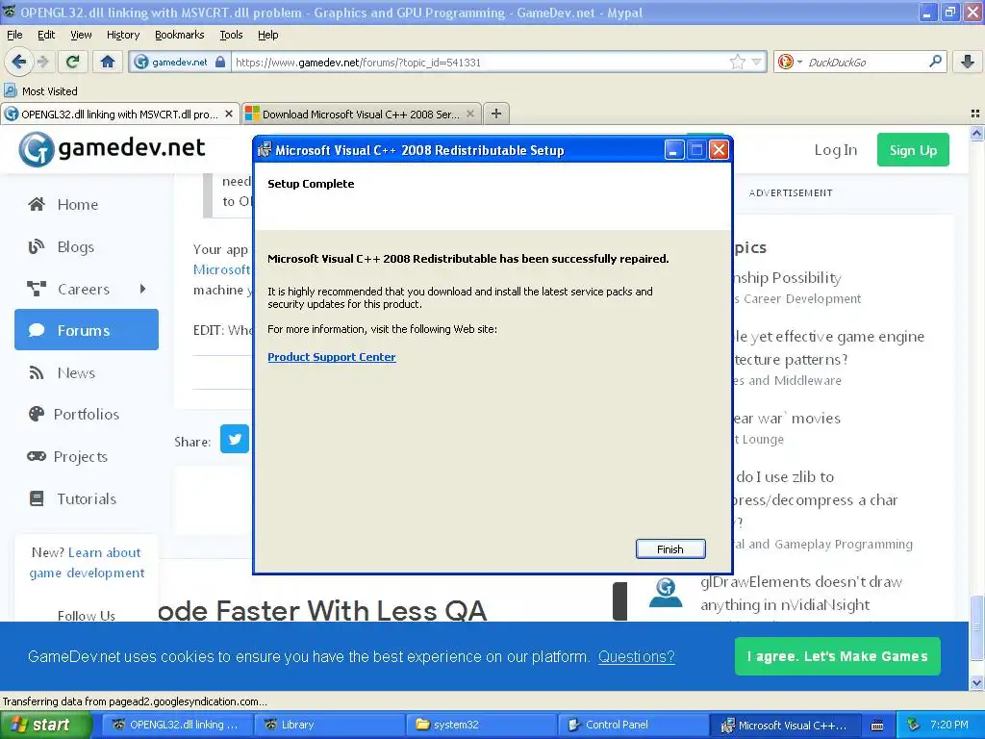Click the padlock site security icon
The width and height of the screenshot is (985, 739).
coord(220,62)
